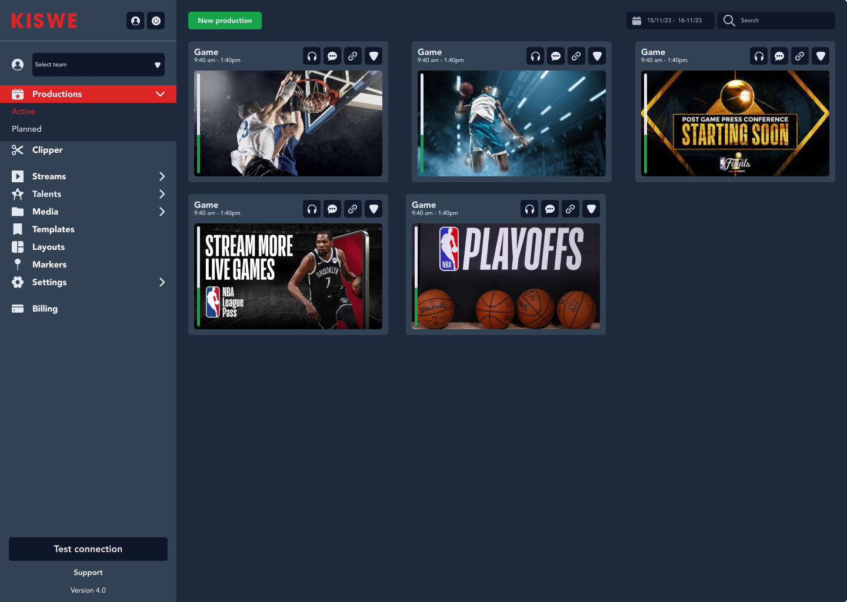Screen dimensions: 847x602
Task: Open the blue arena jumper thumbnail
Action: click(x=512, y=123)
